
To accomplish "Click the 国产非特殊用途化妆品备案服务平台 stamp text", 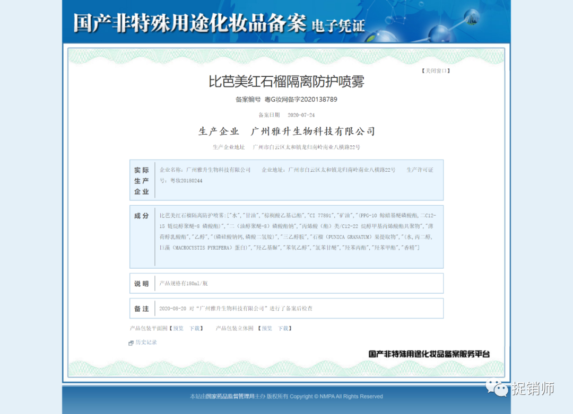I will click(429, 354).
